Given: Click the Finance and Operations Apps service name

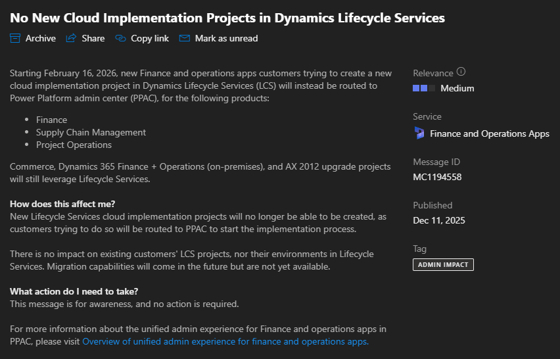Looking at the screenshot, I should pyautogui.click(x=489, y=133).
